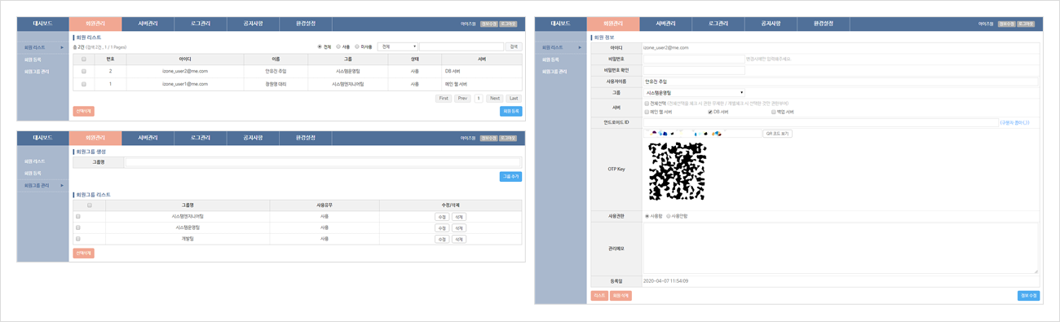Open 대시보드 tab in member list panel
1060x322 pixels.
pos(42,24)
